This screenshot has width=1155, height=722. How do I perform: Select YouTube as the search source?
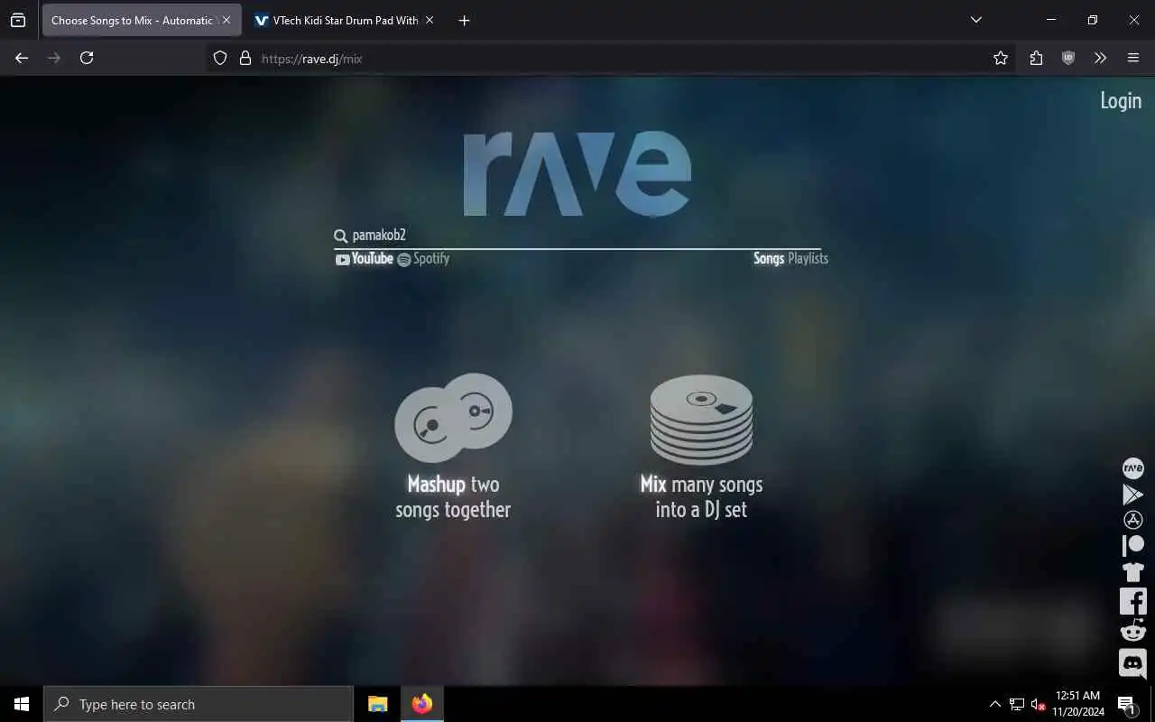pos(365,259)
